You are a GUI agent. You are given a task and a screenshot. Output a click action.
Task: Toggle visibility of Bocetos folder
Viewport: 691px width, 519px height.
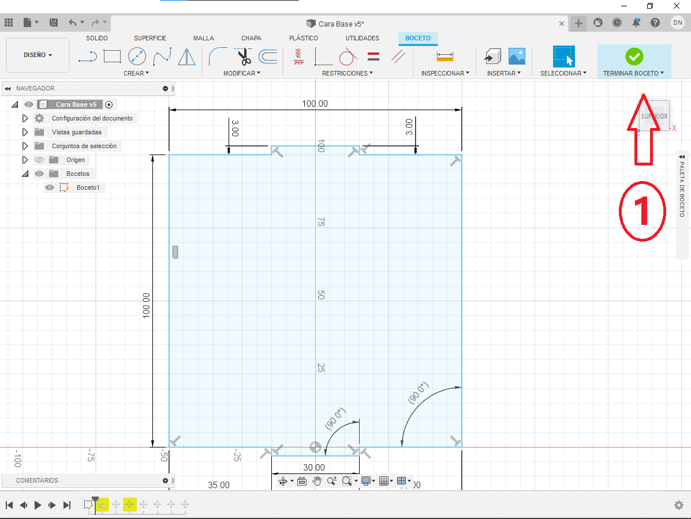click(x=39, y=174)
